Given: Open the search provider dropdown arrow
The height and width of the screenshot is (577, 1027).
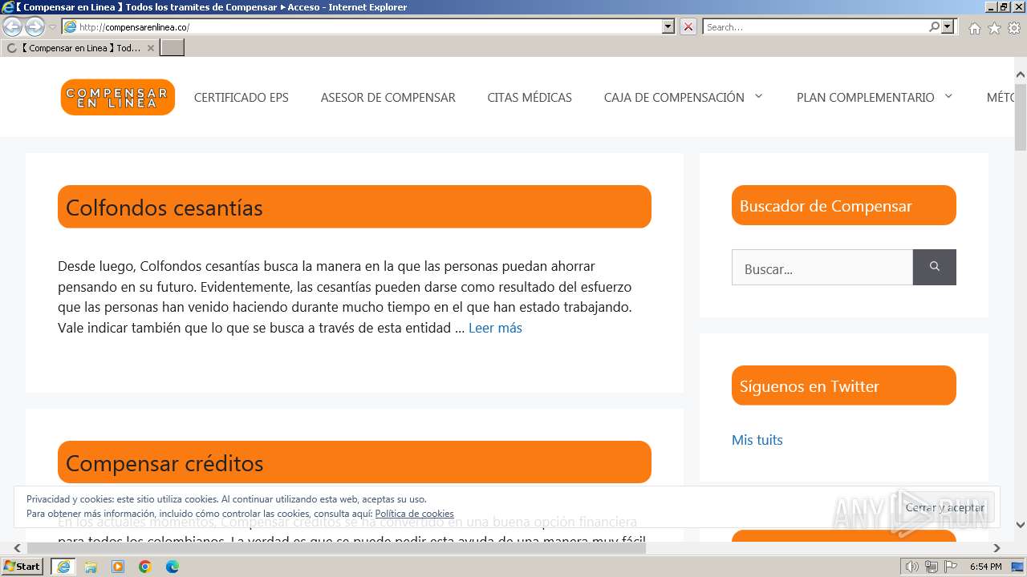Looking at the screenshot, I should pyautogui.click(x=948, y=27).
